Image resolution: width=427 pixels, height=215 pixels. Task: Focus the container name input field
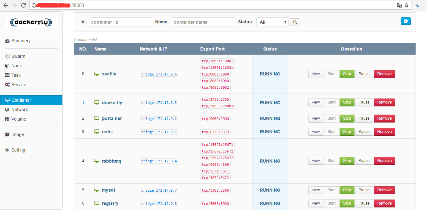(203, 22)
